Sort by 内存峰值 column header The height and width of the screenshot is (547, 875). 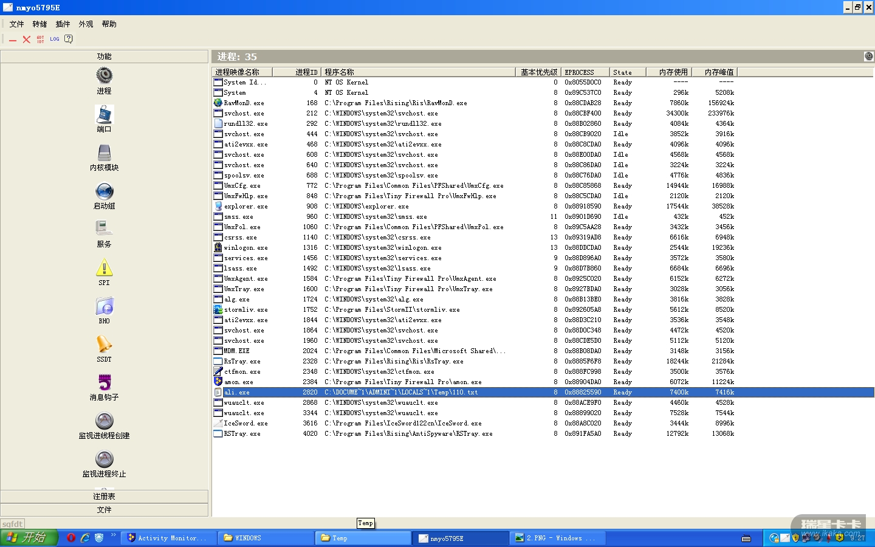[x=715, y=72]
